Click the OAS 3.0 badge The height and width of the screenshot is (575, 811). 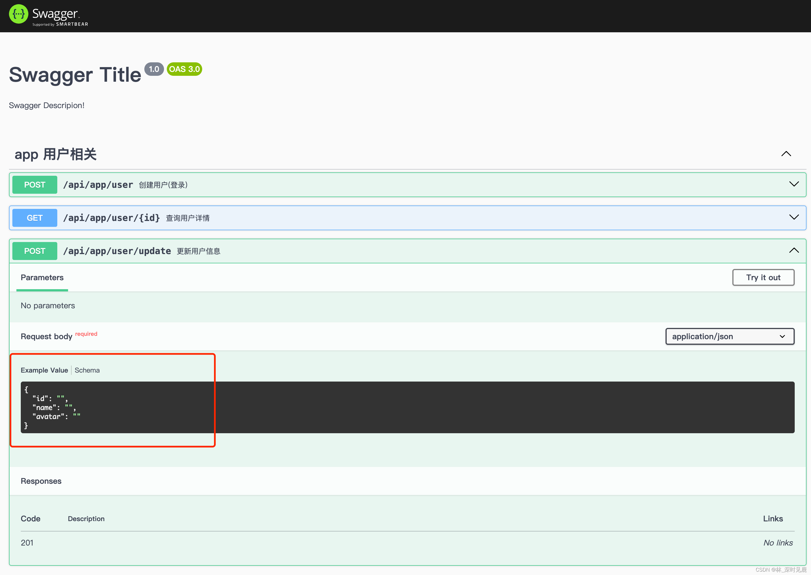click(x=184, y=69)
